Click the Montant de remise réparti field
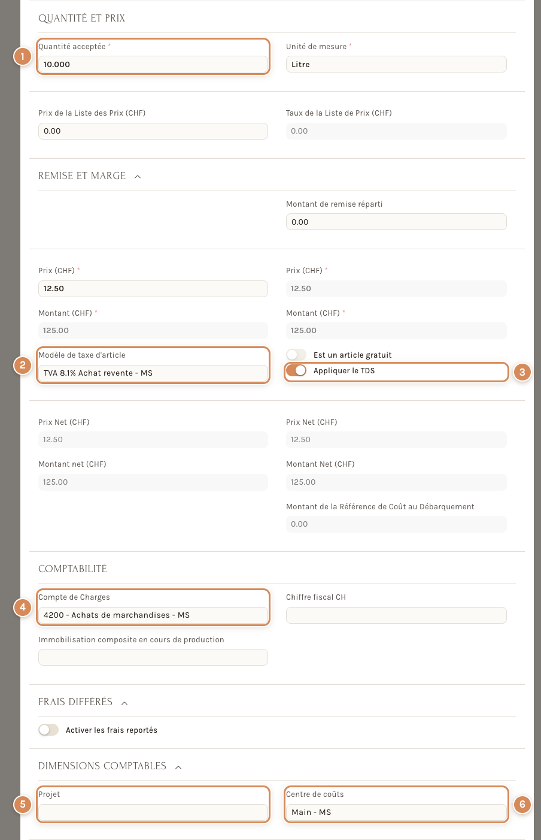The image size is (541, 840). (396, 222)
